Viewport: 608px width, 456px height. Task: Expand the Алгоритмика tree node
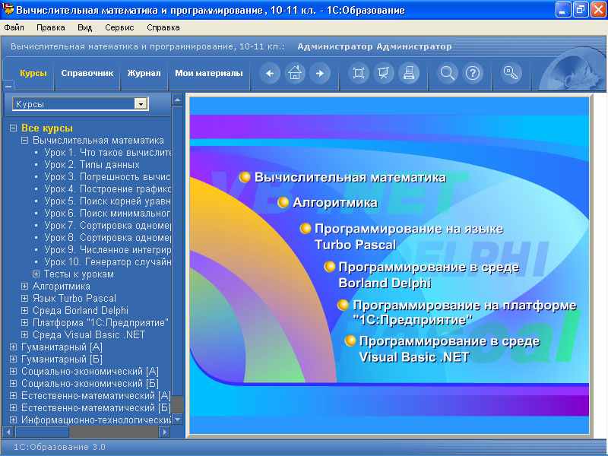(25, 287)
